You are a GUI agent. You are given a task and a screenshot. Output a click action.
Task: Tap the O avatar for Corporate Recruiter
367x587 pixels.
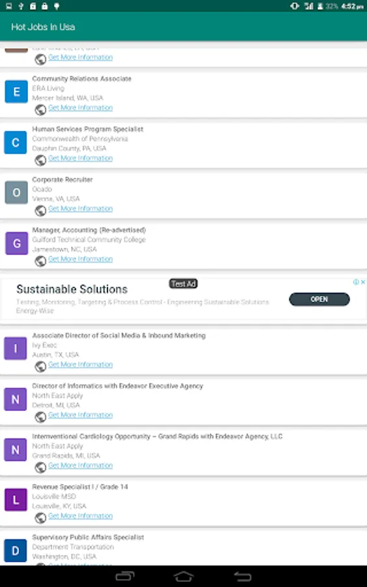pyautogui.click(x=16, y=192)
